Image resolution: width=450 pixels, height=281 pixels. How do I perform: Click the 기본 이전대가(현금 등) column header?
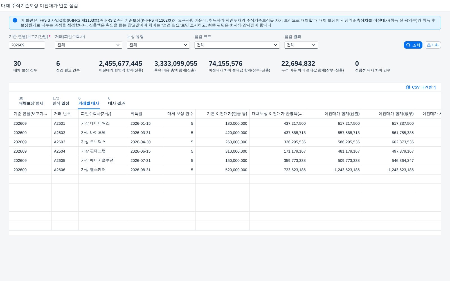click(222, 114)
